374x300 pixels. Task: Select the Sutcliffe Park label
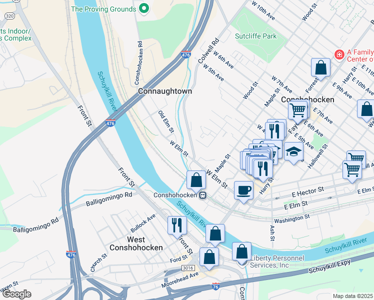pyautogui.click(x=255, y=36)
